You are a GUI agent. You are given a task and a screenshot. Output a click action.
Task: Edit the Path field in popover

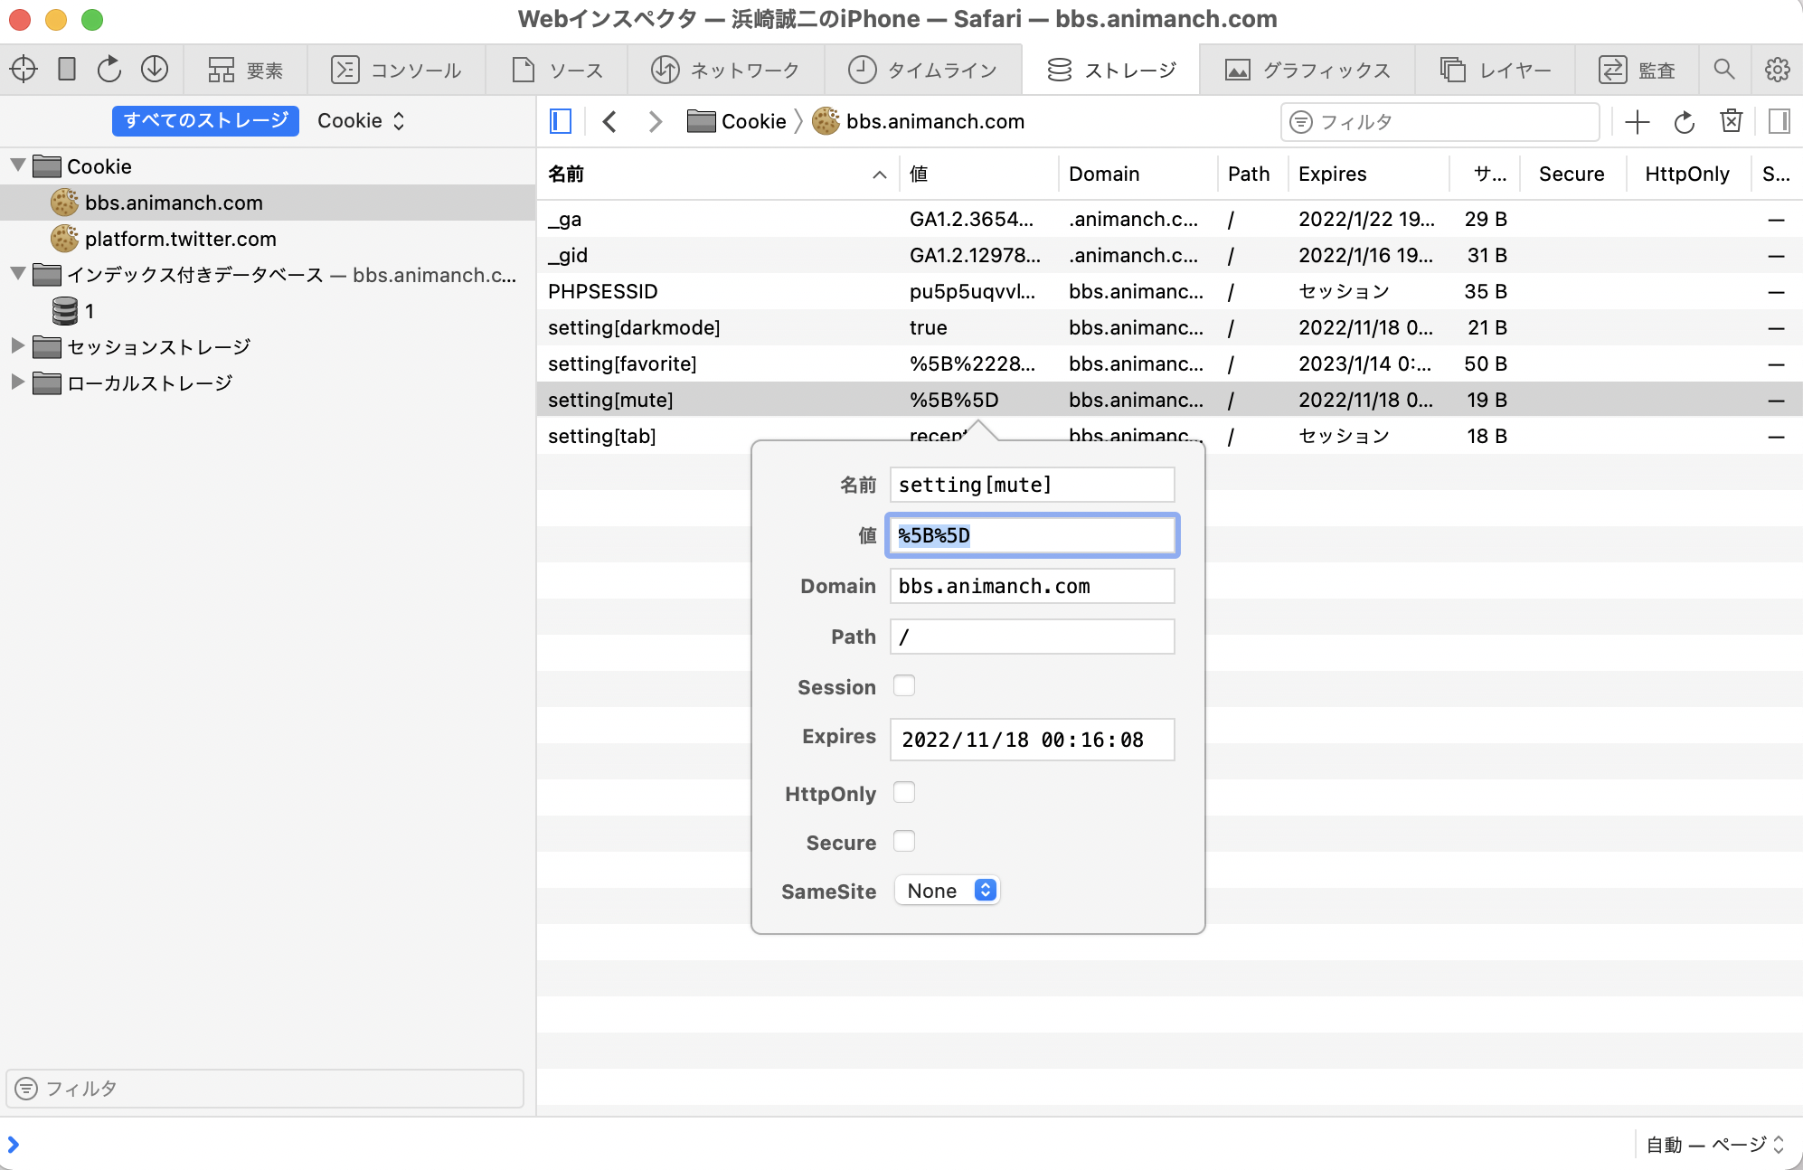[1032, 637]
